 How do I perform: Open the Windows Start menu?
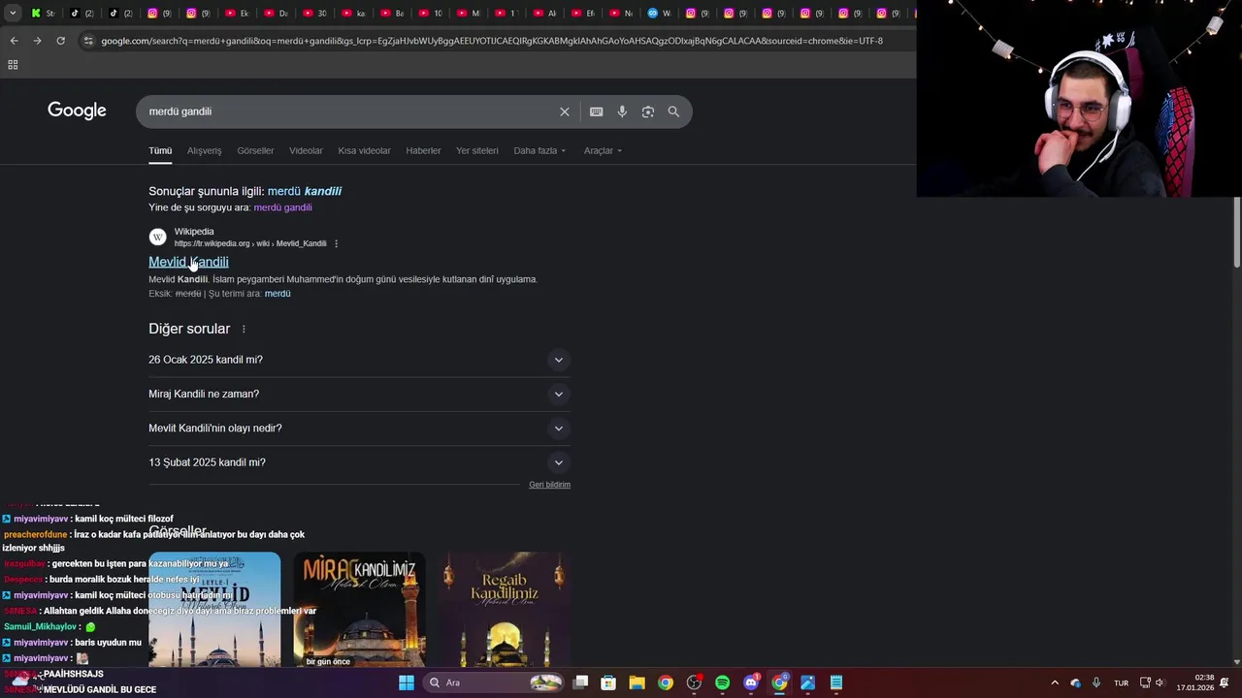coord(407,682)
